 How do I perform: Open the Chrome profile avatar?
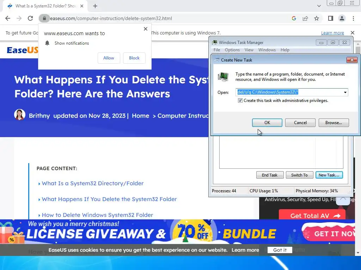click(x=342, y=18)
